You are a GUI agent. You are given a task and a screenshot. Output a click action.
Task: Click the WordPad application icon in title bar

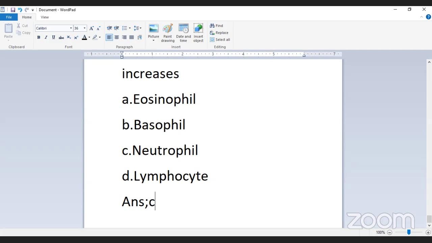point(3,10)
